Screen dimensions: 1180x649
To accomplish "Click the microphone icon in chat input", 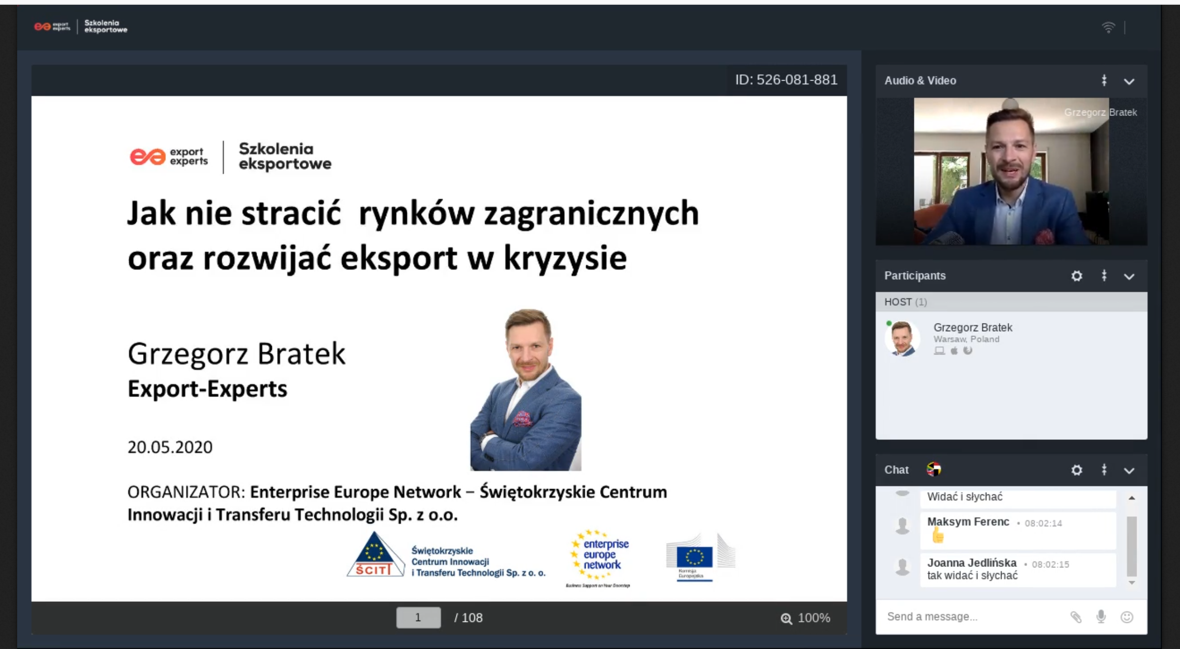I will [x=1101, y=617].
